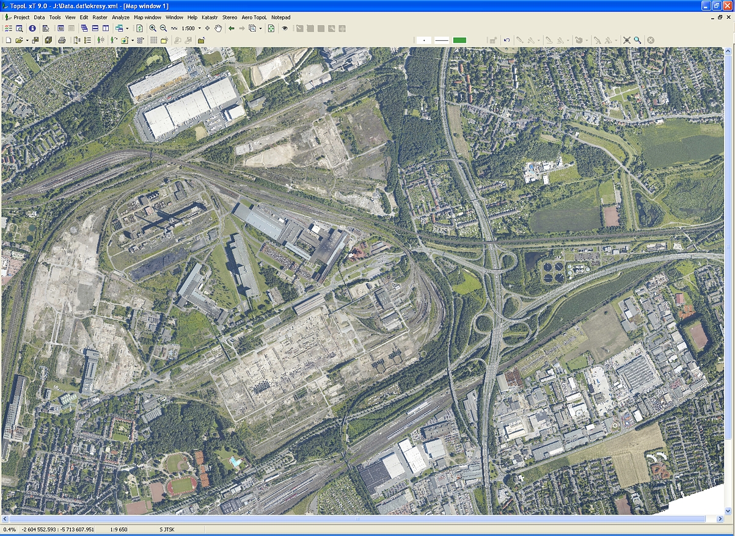Go to previous view with green left arrow

click(232, 29)
